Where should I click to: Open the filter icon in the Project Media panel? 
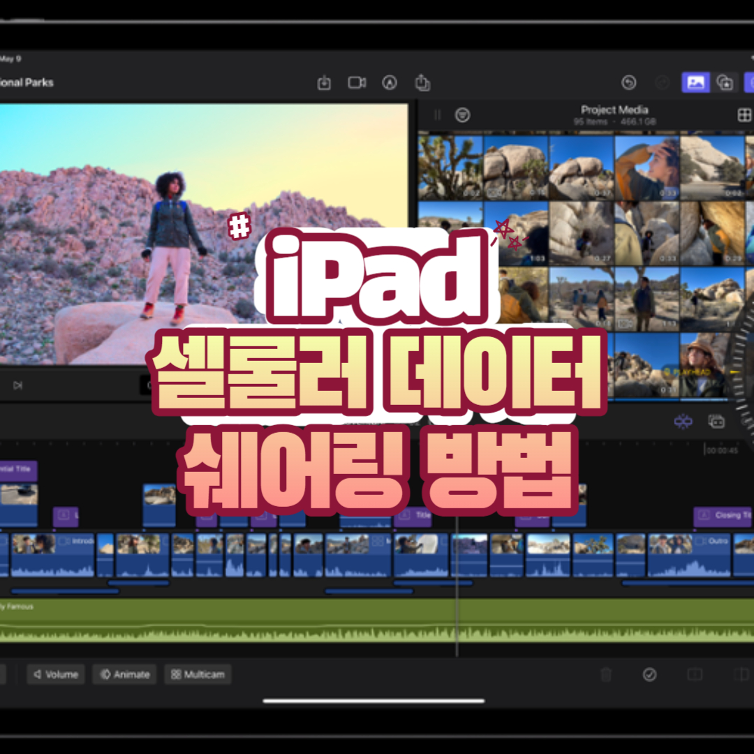tap(462, 115)
